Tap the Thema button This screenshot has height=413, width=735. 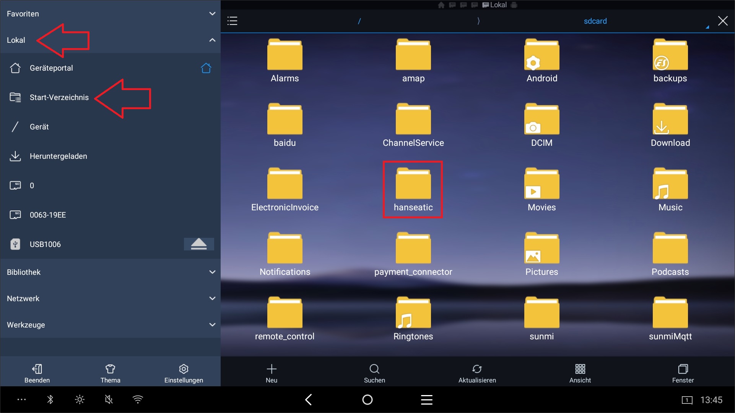tap(110, 373)
